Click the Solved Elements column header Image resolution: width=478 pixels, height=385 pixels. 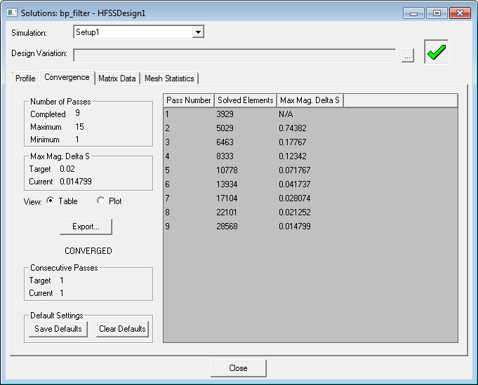(245, 100)
